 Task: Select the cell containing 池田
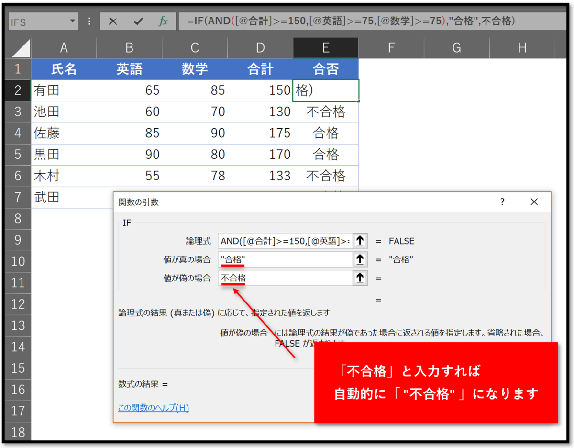click(48, 112)
